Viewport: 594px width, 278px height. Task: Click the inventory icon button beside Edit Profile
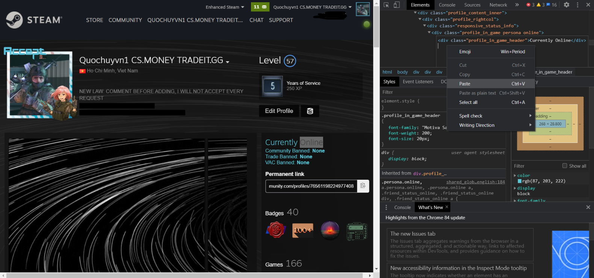pyautogui.click(x=310, y=111)
